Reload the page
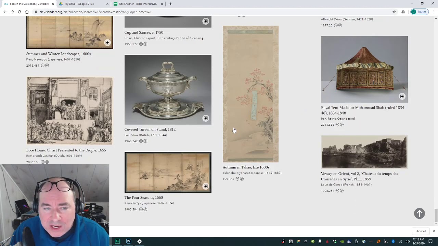Screen dimensions: 438x246 point(20,12)
